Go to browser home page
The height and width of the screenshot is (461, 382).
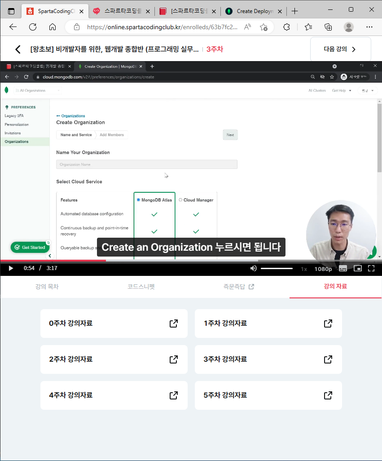point(52,27)
